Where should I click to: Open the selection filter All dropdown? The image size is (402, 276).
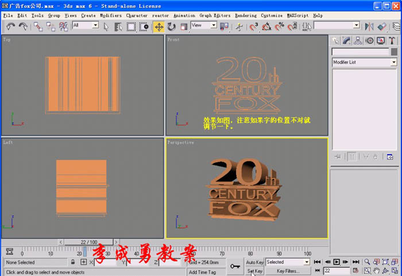point(95,25)
